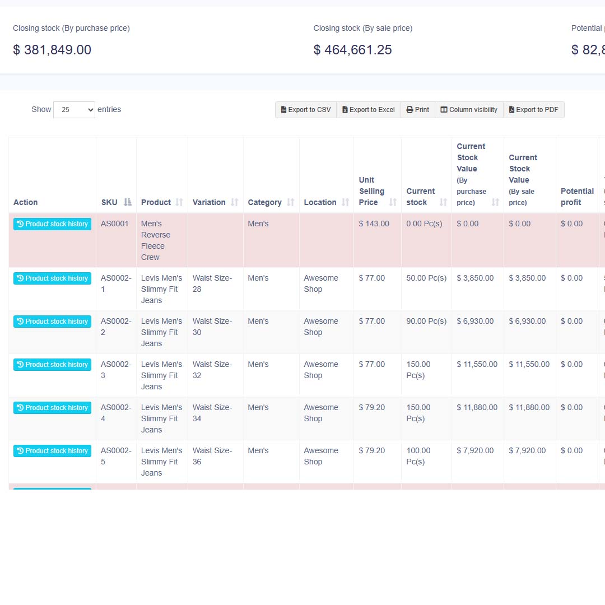Export table to Excel
The image size is (605, 605).
tap(369, 110)
